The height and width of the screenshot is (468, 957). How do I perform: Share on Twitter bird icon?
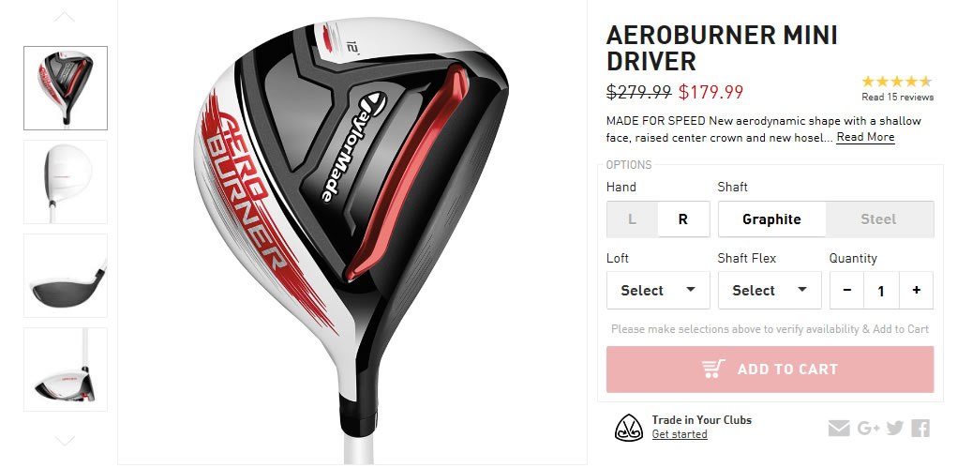(895, 428)
